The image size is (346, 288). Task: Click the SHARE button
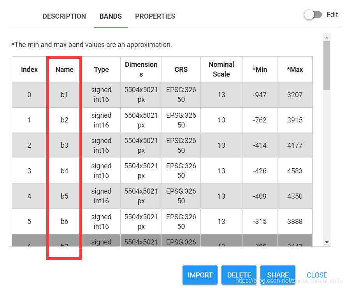click(x=278, y=275)
